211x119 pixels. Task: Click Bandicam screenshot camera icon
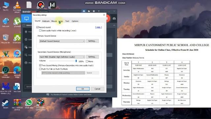tap(114, 19)
